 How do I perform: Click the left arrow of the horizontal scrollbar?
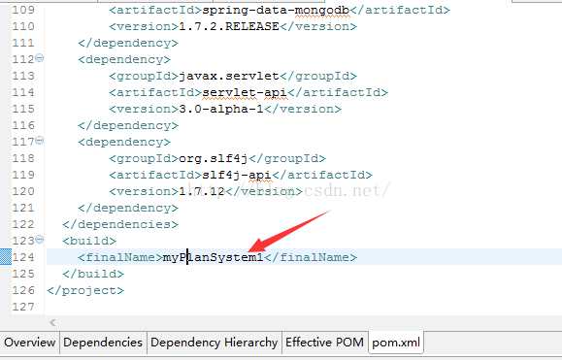click(53, 322)
